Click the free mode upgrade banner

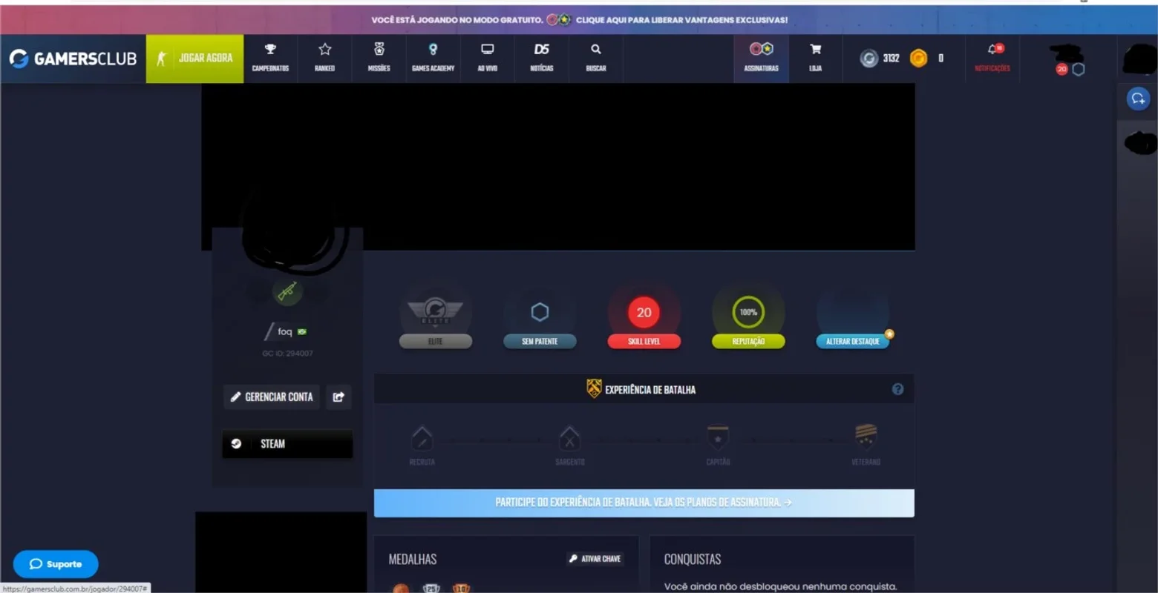[x=579, y=20]
